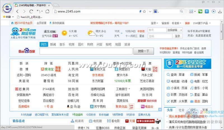Click the 12306火车票 link
224x130 pixels.
click(x=122, y=81)
